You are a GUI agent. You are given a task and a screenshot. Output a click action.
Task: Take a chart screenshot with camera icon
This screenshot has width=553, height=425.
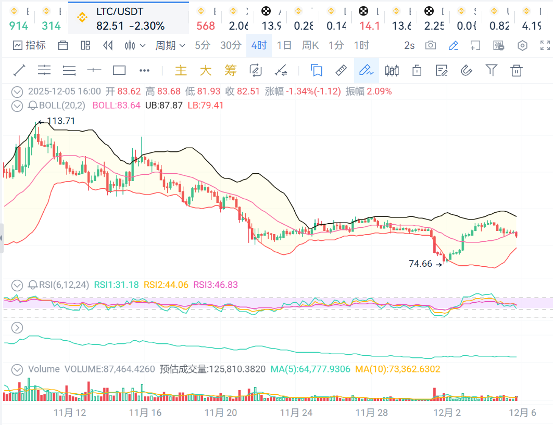click(x=430, y=46)
